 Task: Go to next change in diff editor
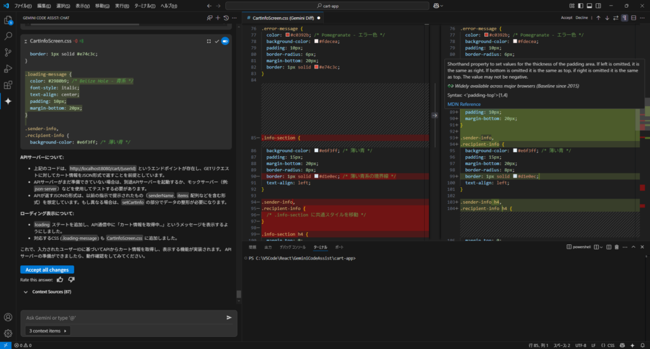click(607, 18)
